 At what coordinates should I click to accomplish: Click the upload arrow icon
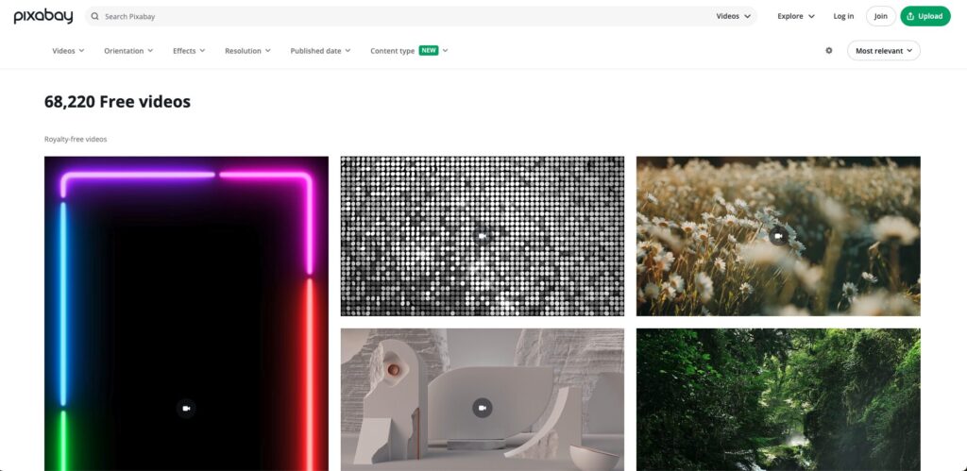pyautogui.click(x=910, y=16)
